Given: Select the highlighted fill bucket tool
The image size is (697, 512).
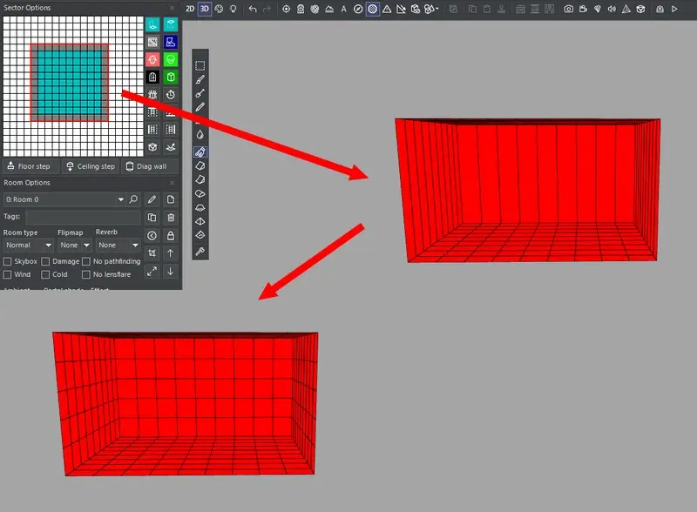Looking at the screenshot, I should pos(200,151).
